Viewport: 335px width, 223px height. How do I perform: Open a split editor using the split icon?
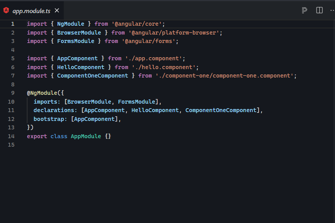[x=319, y=10]
